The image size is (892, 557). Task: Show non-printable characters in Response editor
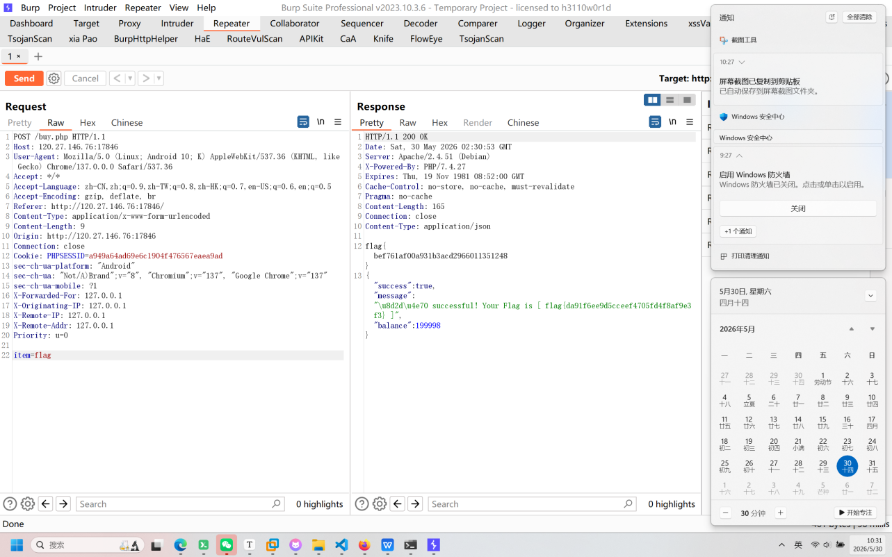(x=672, y=122)
